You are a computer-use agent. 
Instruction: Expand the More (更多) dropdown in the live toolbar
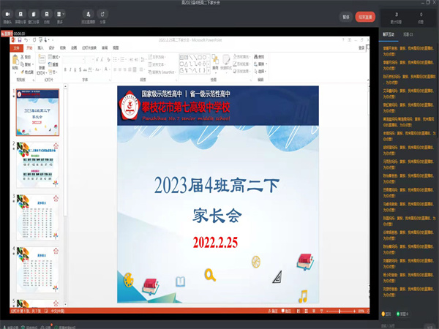click(60, 14)
